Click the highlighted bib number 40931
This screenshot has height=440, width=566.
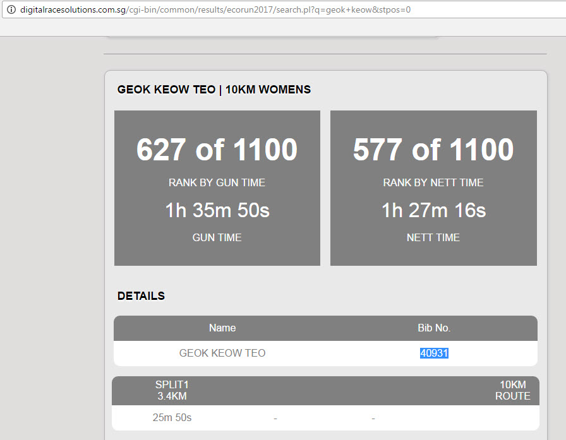434,354
